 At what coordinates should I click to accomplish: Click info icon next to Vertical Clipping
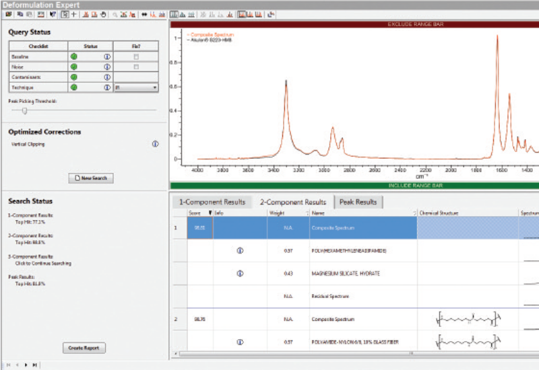pyautogui.click(x=156, y=144)
